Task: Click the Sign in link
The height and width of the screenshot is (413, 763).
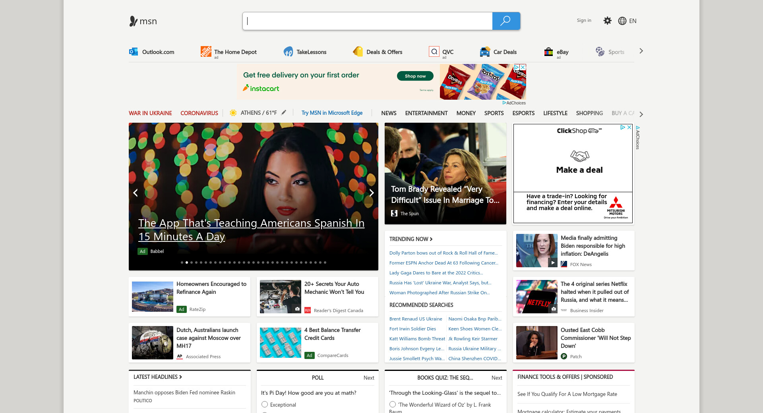Action: pos(584,20)
